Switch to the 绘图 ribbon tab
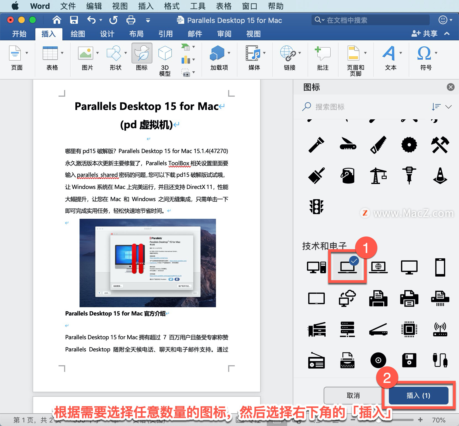The height and width of the screenshot is (426, 459). 78,34
